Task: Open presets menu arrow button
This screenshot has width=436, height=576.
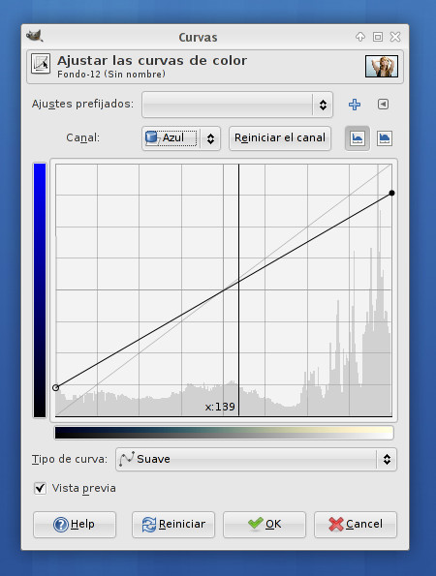Action: click(383, 105)
